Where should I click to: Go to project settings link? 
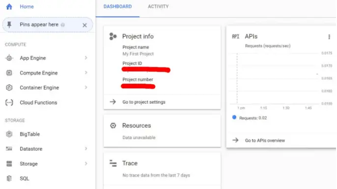144,102
